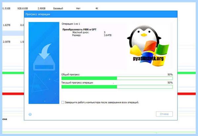The image size is (198, 136).
Task: Click the 928.61GB cell in background window
Action: click(x=22, y=9)
